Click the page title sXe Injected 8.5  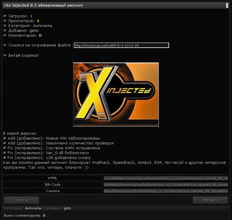coord(43,5)
